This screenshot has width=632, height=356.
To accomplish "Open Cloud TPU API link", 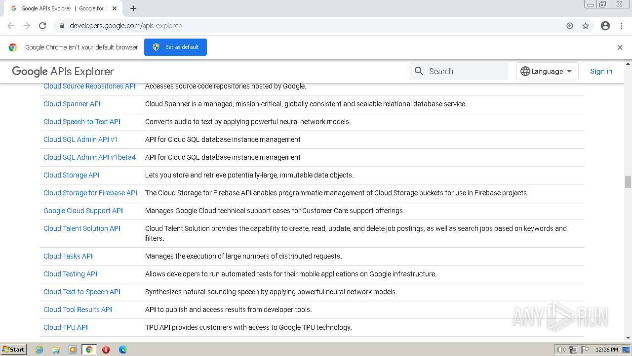I will [x=66, y=327].
